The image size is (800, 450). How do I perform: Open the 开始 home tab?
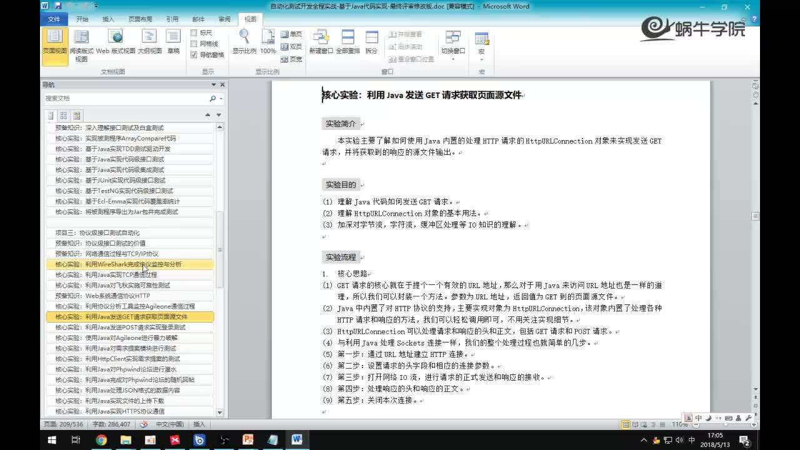(x=82, y=19)
